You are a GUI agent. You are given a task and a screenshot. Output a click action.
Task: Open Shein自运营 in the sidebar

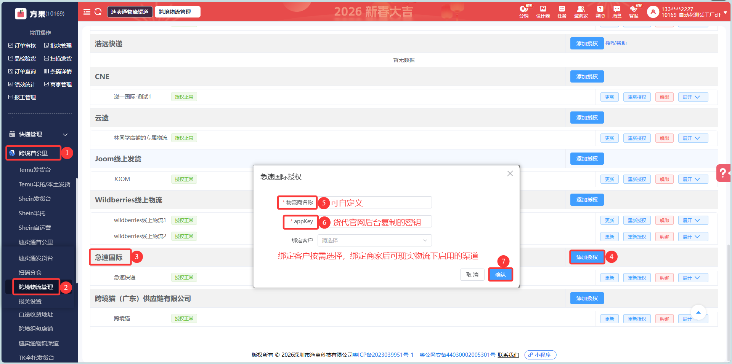(x=35, y=227)
